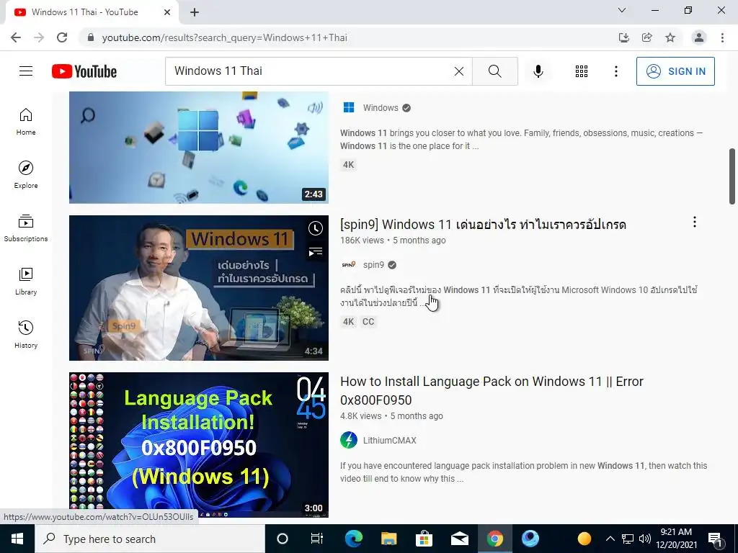Click the spin9 channel name
Viewport: 738px width, 553px height.
pyautogui.click(x=373, y=265)
